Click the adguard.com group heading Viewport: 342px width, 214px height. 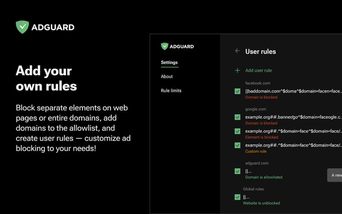[257, 163]
